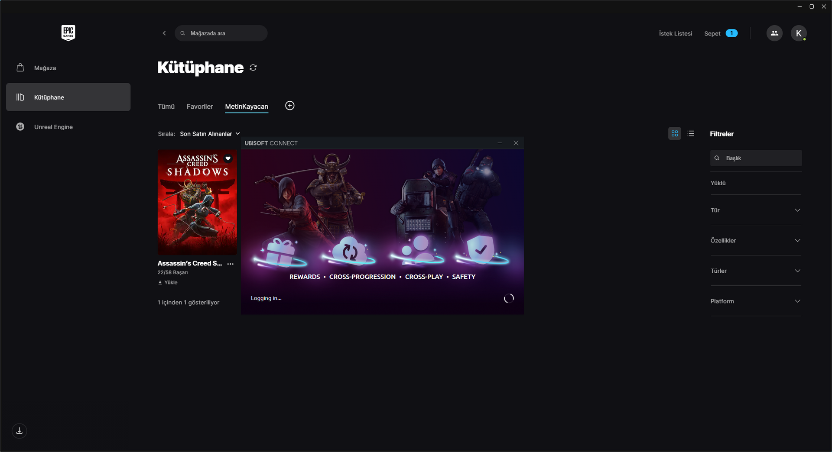
Task: Refresh the Kütüphane library
Action: coord(253,68)
